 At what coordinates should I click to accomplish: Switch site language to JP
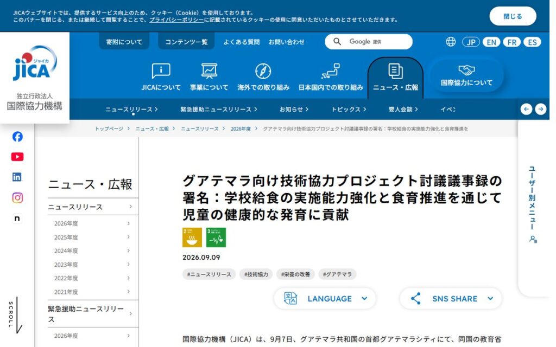[x=471, y=42]
